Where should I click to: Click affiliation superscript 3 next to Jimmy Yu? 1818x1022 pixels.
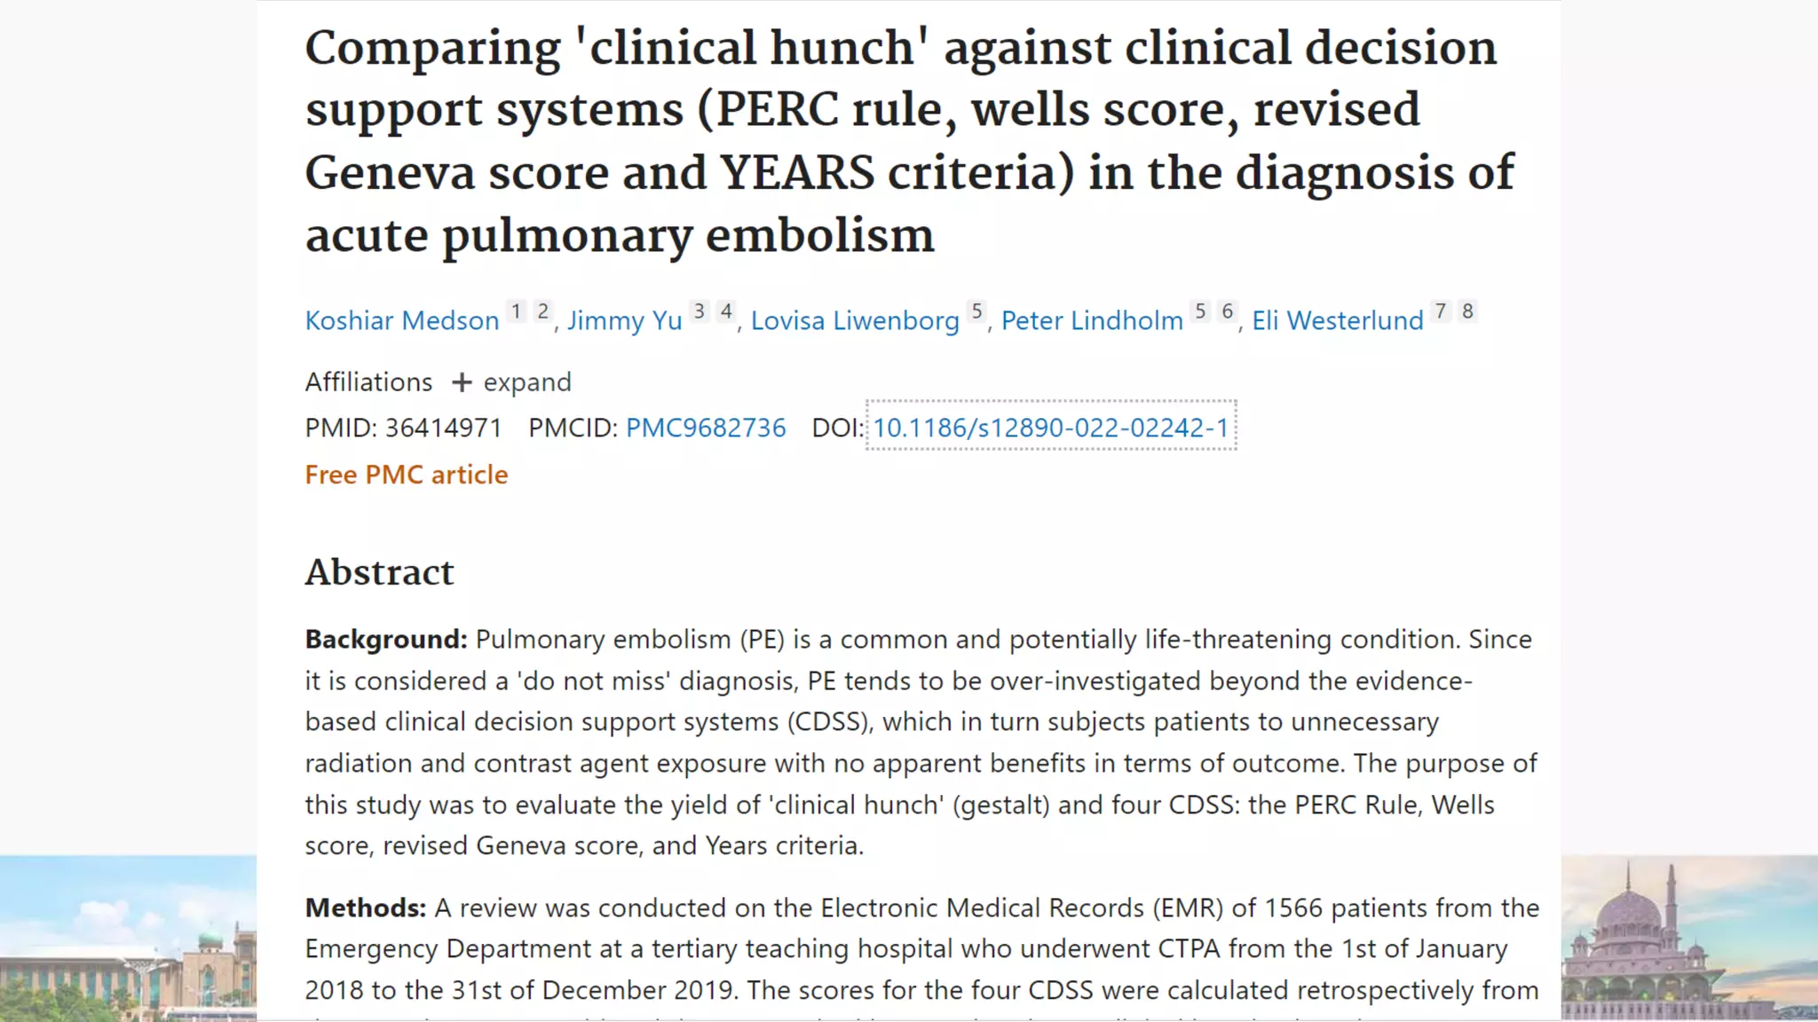coord(700,311)
